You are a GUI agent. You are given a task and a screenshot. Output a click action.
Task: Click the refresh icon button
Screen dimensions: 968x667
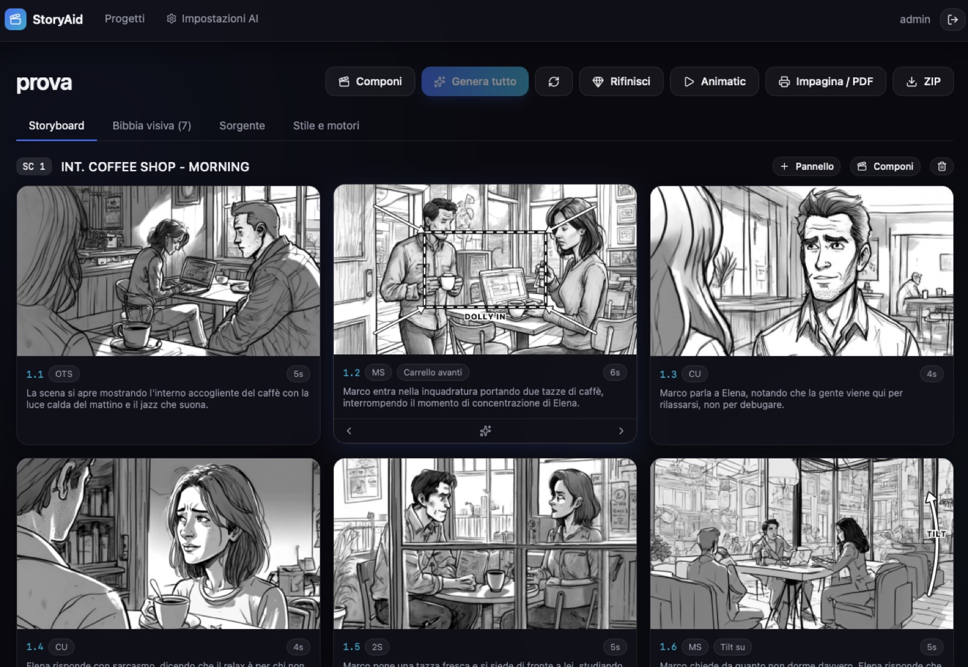coord(554,82)
